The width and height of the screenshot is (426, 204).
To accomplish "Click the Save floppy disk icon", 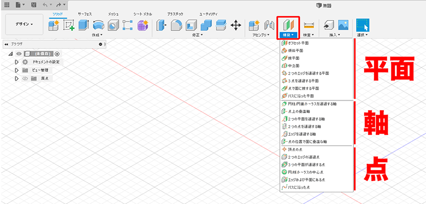I will point(34,5).
